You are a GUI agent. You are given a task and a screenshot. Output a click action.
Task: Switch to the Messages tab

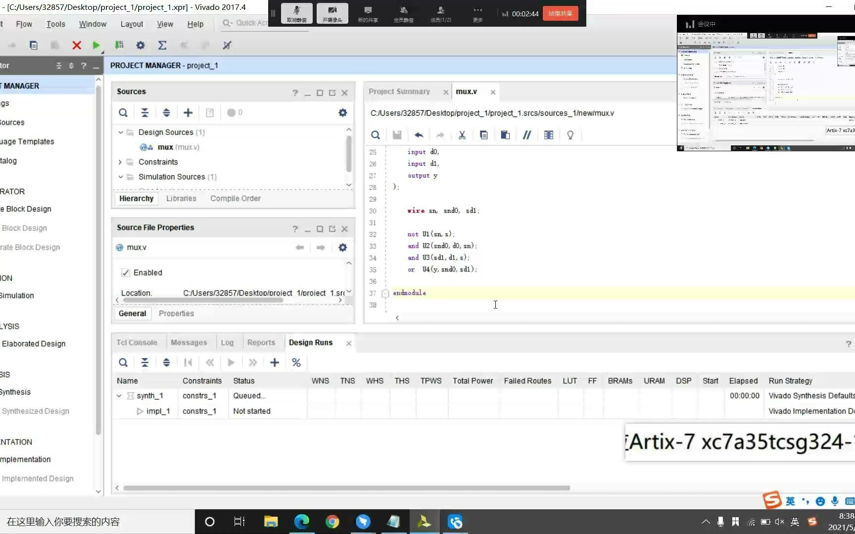[x=189, y=343]
